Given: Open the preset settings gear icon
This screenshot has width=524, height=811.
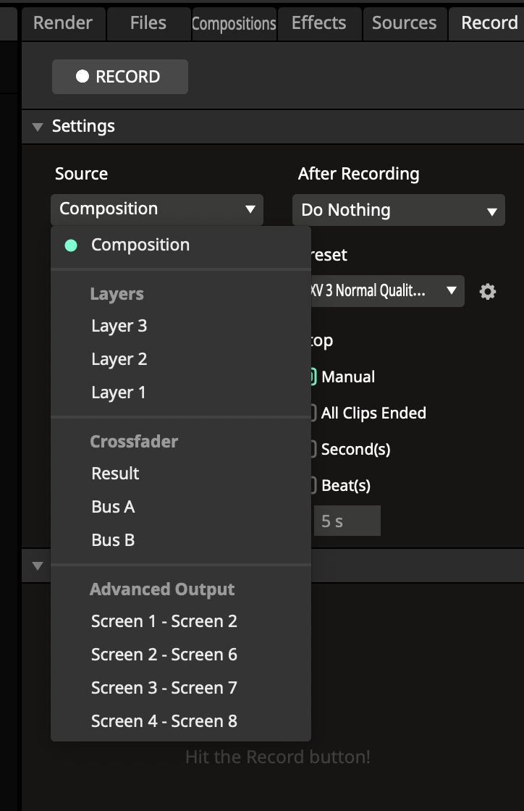Looking at the screenshot, I should click(x=488, y=292).
